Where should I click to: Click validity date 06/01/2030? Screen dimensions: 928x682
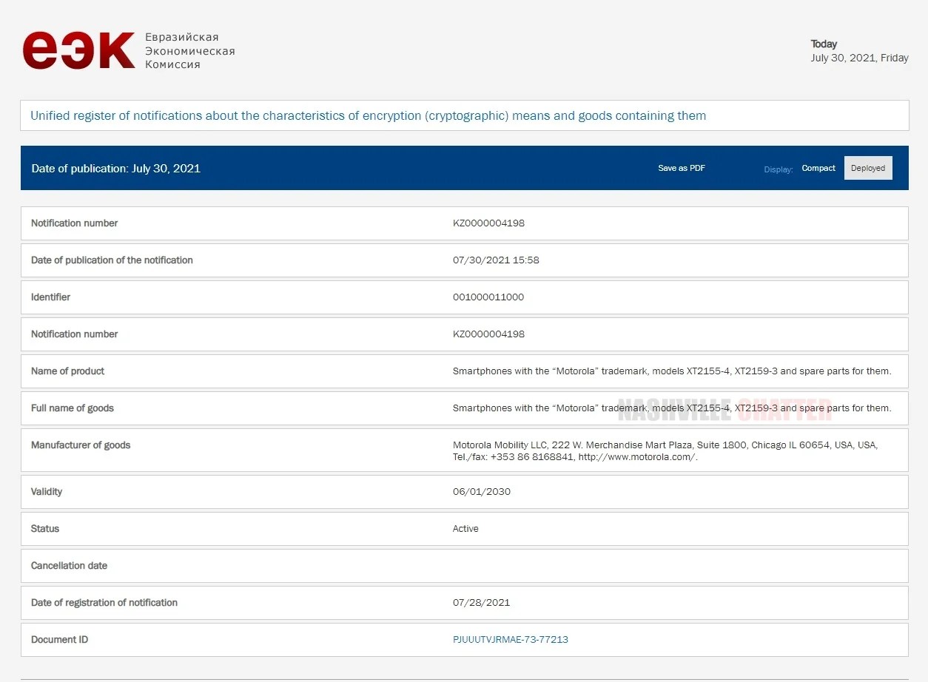[482, 491]
